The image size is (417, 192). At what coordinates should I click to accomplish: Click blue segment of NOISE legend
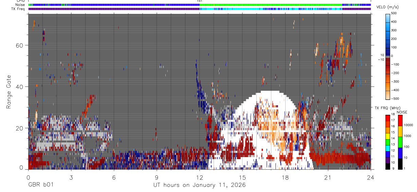400,153
